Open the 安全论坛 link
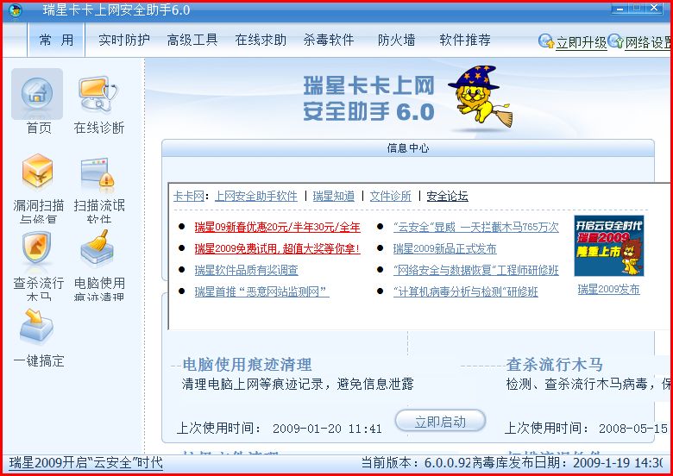 [x=447, y=197]
